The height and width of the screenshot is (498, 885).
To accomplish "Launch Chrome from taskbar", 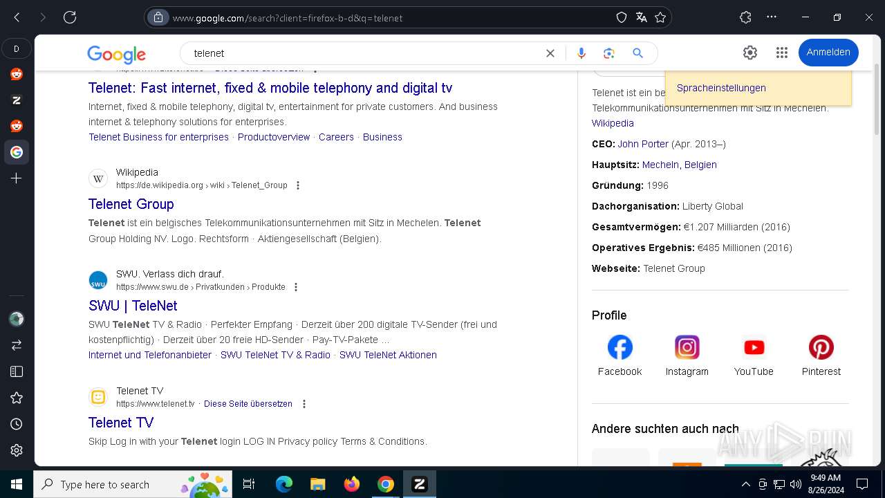I will pos(386,484).
